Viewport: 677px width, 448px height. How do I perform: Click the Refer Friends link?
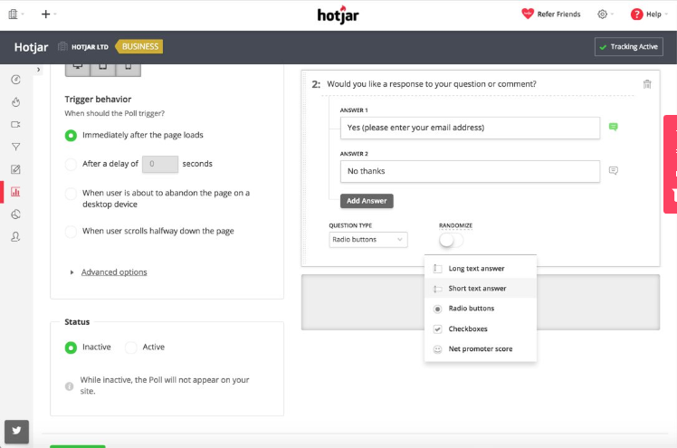pos(558,14)
